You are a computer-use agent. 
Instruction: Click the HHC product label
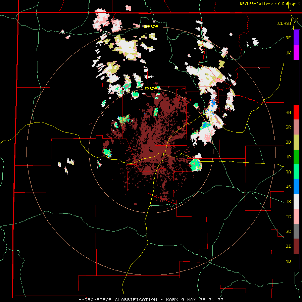point(295,20)
